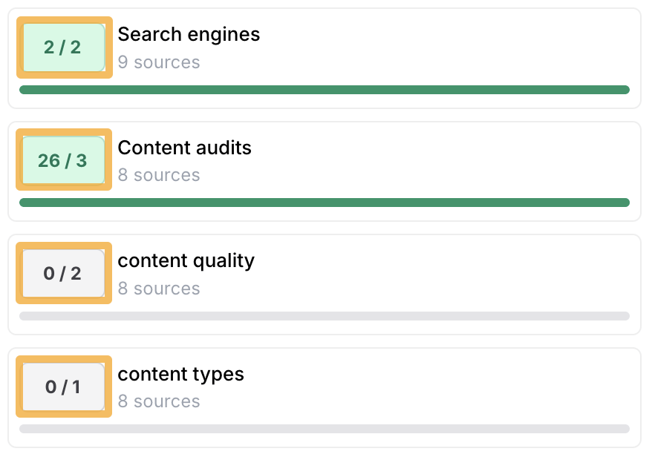Select the gray score indicator for content types
The image size is (652, 457).
pyautogui.click(x=63, y=387)
